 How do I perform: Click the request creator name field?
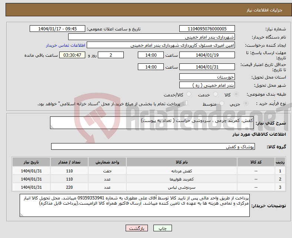click(161, 45)
